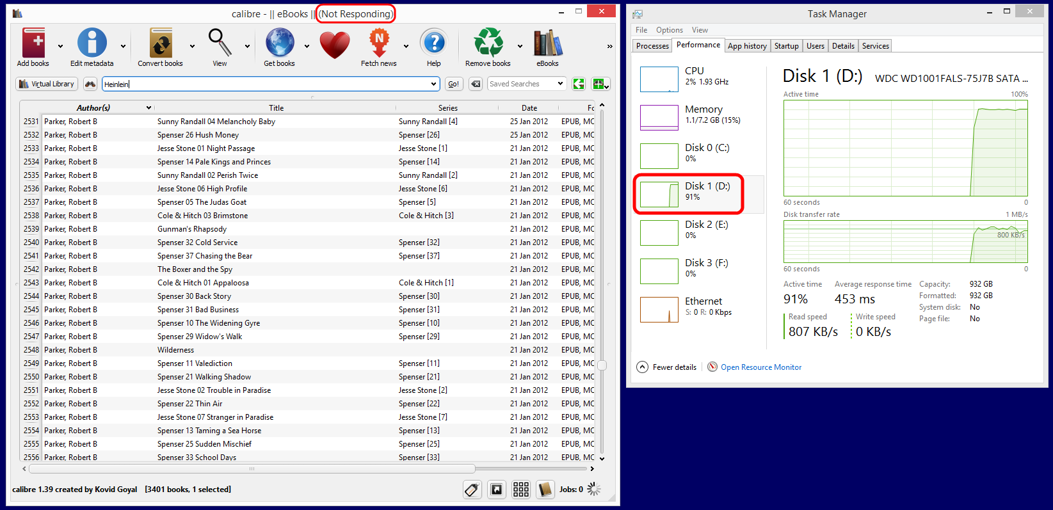Select Ethernet performance item

click(698, 309)
